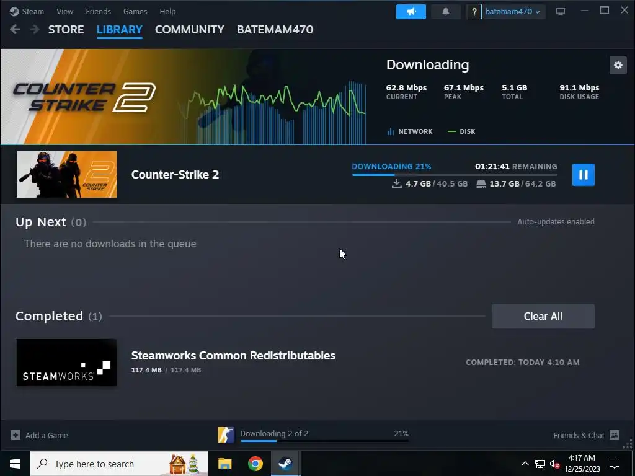Open download settings gear icon
This screenshot has height=476, width=635.
(618, 65)
